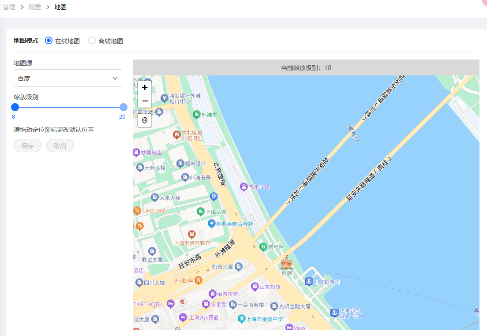This screenshot has width=487, height=336.
Task: Click the 山东炒货 shop marker
Action: click(x=255, y=287)
